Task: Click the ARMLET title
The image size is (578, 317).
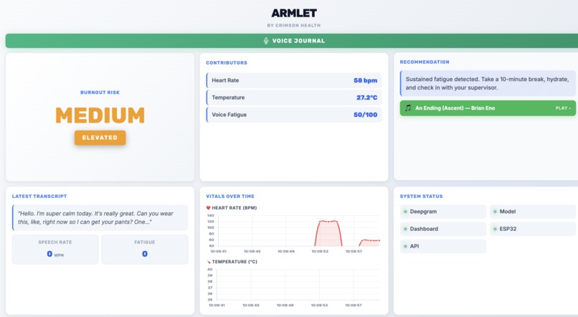Action: click(x=294, y=14)
